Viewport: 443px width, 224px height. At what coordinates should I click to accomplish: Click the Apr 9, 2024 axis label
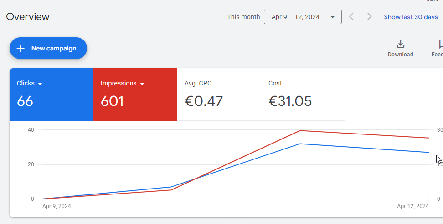point(57,206)
